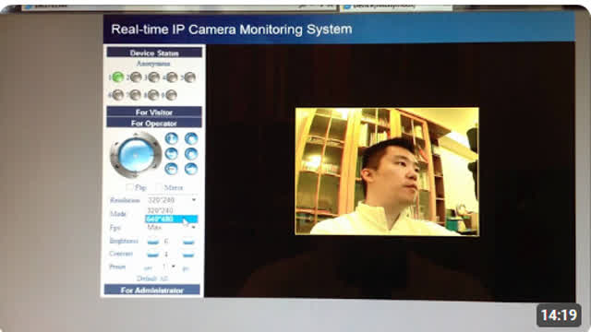This screenshot has width=591, height=332.
Task: Select camera channel 9 status light
Action: pyautogui.click(x=171, y=95)
